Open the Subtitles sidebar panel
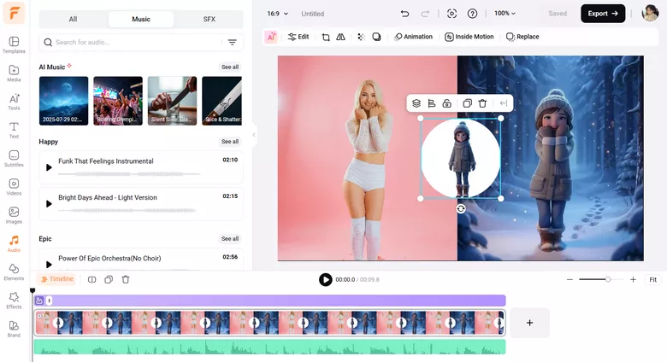The height and width of the screenshot is (362, 667). click(x=14, y=159)
